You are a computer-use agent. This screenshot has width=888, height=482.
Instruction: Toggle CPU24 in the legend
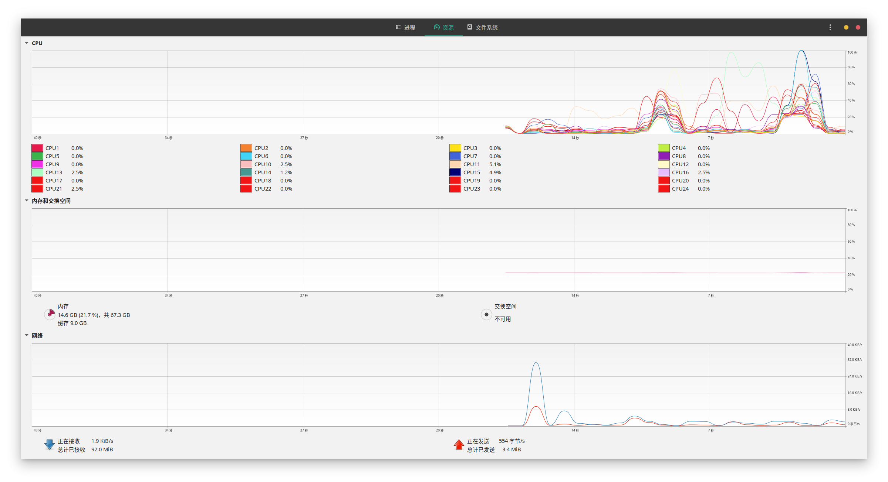click(680, 189)
